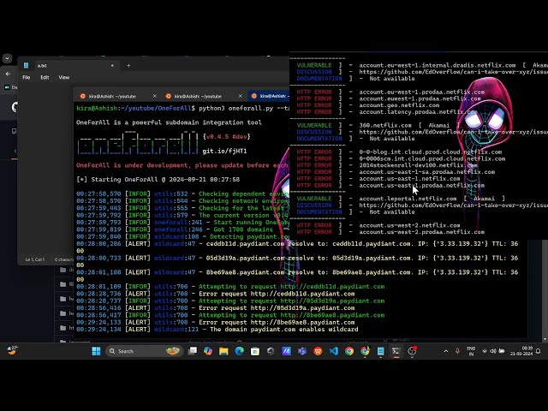The image size is (548, 411).
Task: Open the GitHub link under account.eu-west-1.internal.dradis
Action: (453, 72)
